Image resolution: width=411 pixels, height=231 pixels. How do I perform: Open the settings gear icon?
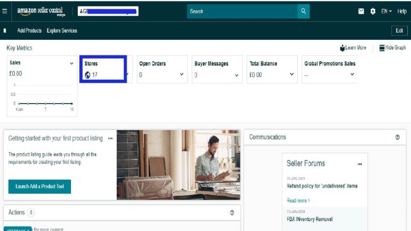click(x=373, y=11)
